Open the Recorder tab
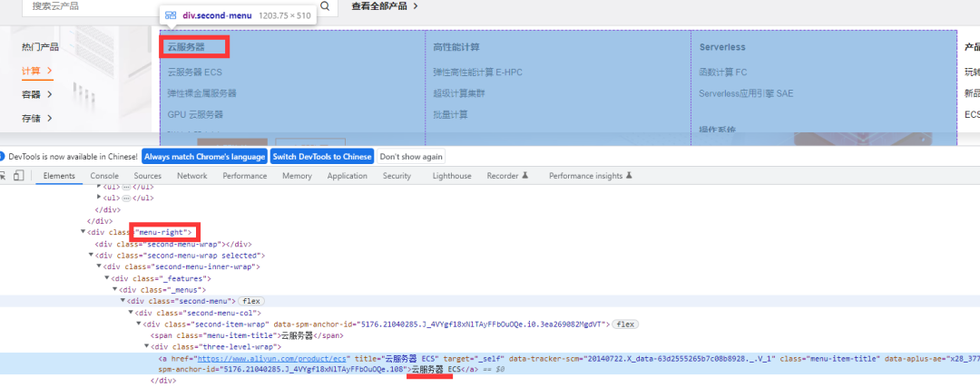 point(507,176)
